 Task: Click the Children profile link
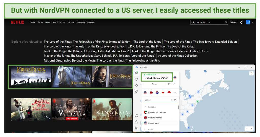pyautogui.click(x=233, y=22)
